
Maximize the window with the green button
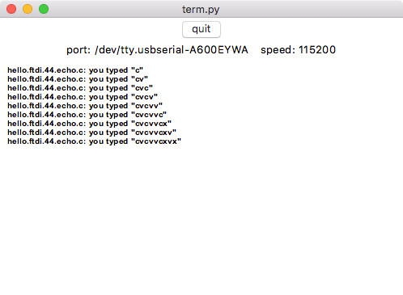pos(44,9)
